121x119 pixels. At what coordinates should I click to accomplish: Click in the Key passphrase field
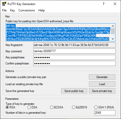point(75,57)
